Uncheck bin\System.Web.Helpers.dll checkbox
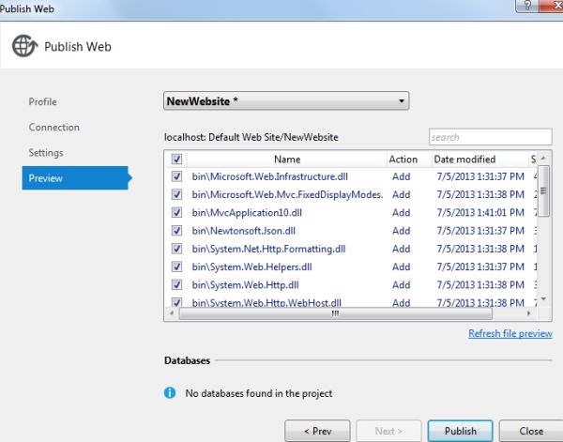563x442 pixels. tap(176, 267)
